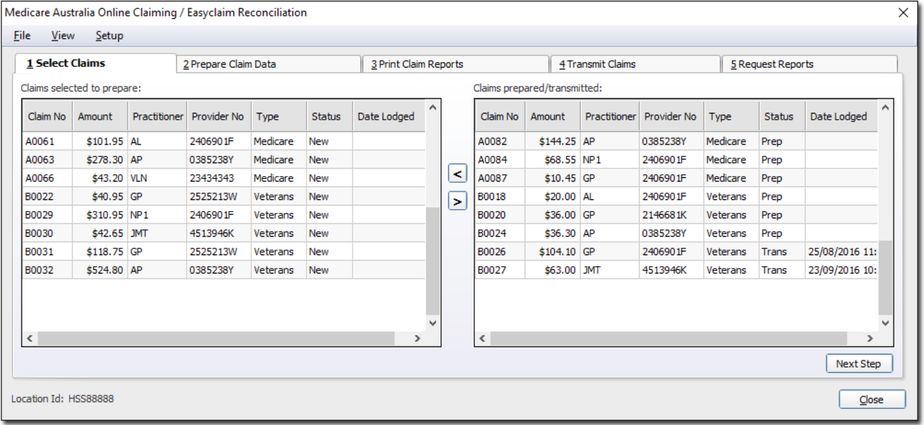Screen dimensions: 924x425
Task: Click date lodged 23/09/2016 cell
Action: coord(841,270)
